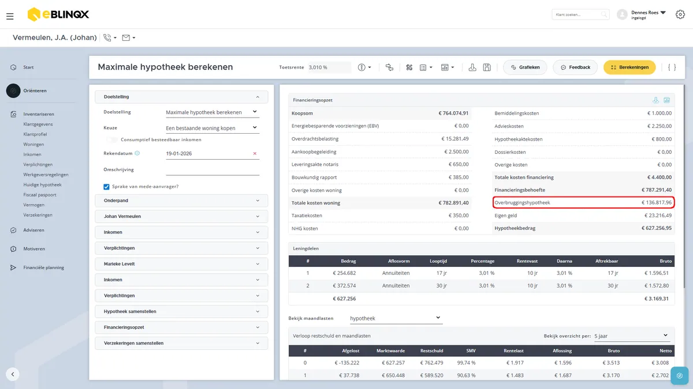Collapse the left sidebar with arrow button

pyautogui.click(x=13, y=374)
